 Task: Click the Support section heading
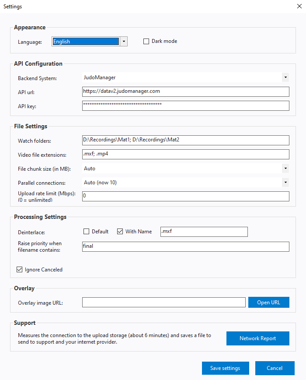pyautogui.click(x=24, y=323)
